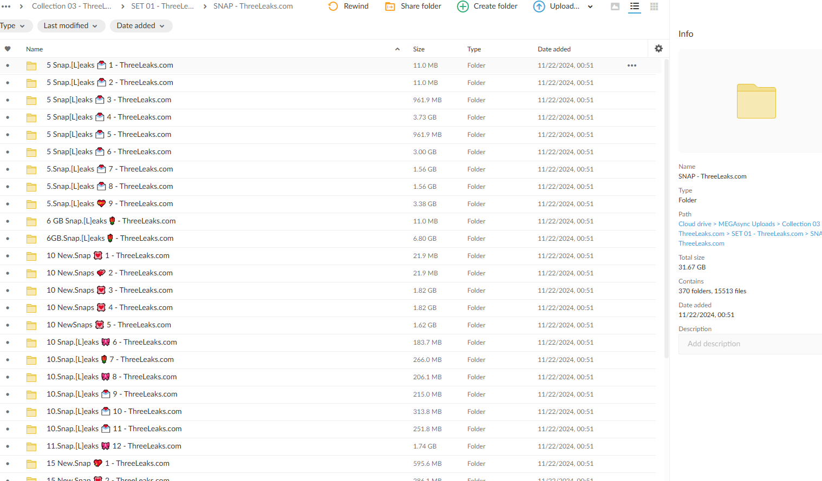Image resolution: width=822 pixels, height=481 pixels.
Task: Click the media discovery image view icon
Action: pyautogui.click(x=615, y=6)
